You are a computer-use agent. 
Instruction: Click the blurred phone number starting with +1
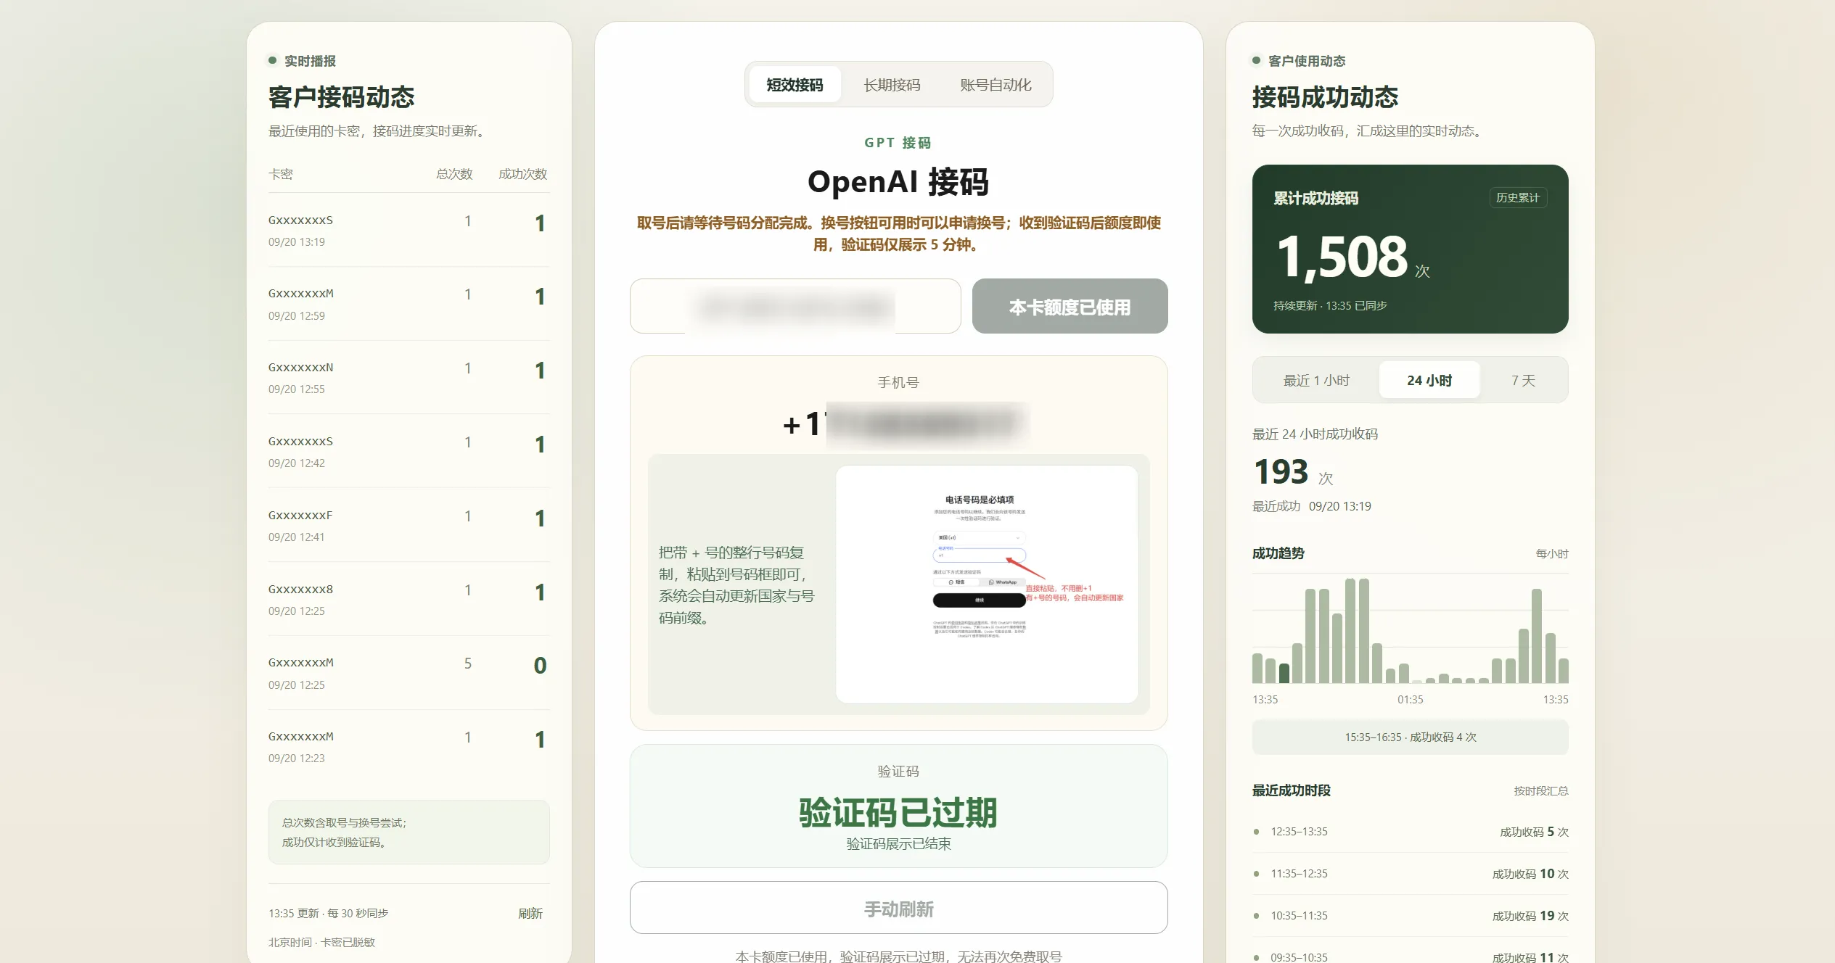point(905,423)
